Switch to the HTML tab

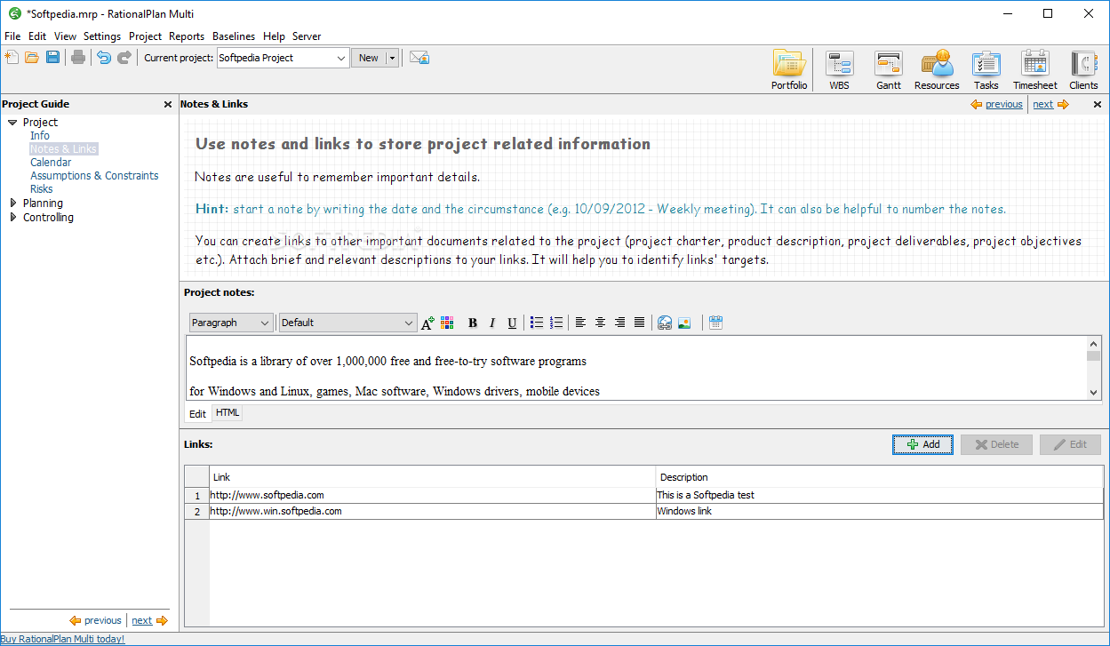[228, 413]
